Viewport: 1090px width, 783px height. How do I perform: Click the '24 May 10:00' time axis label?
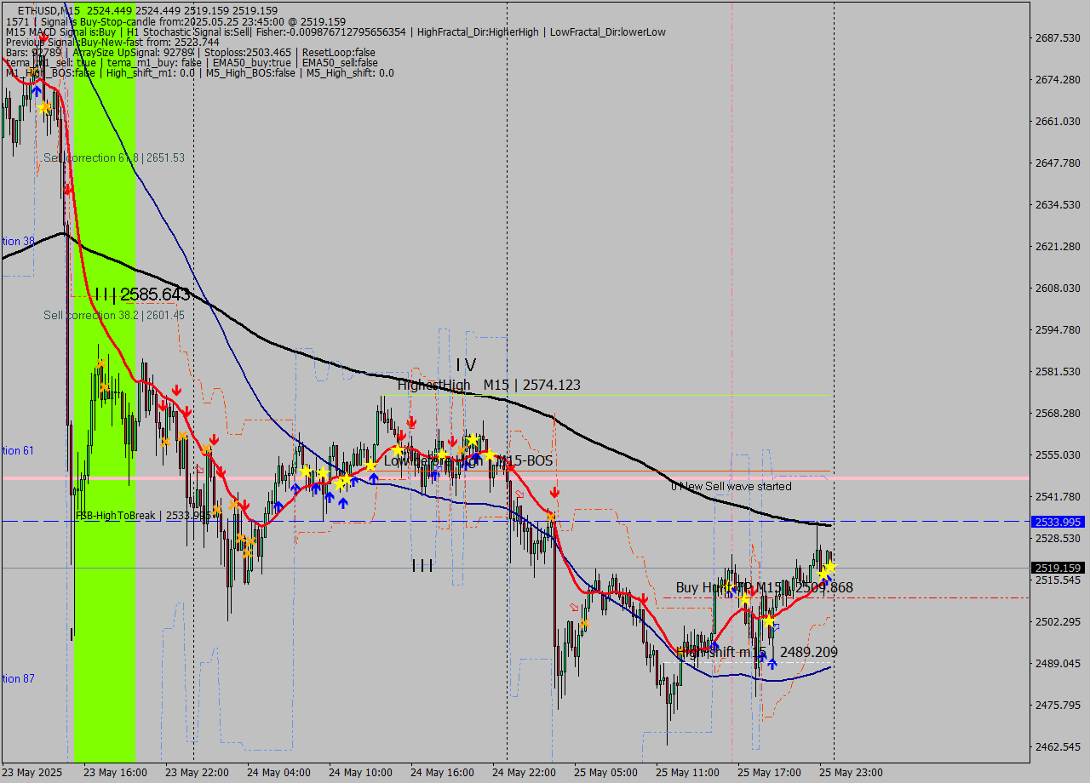click(361, 773)
